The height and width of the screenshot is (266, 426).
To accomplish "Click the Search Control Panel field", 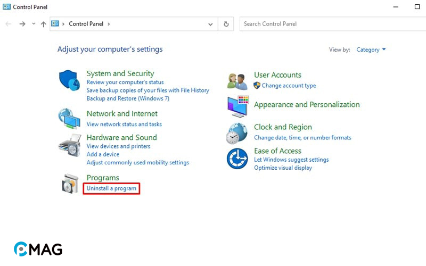I will (x=330, y=24).
